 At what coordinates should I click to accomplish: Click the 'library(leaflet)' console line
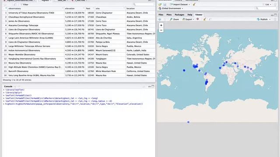pyautogui.click(x=15, y=90)
